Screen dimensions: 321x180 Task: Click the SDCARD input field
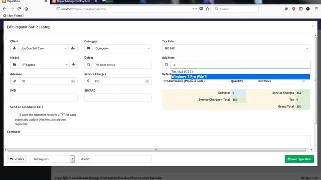tap(118, 98)
